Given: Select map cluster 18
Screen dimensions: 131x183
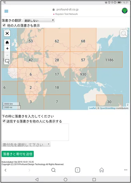Looking at the screenshot, I should [57, 88].
